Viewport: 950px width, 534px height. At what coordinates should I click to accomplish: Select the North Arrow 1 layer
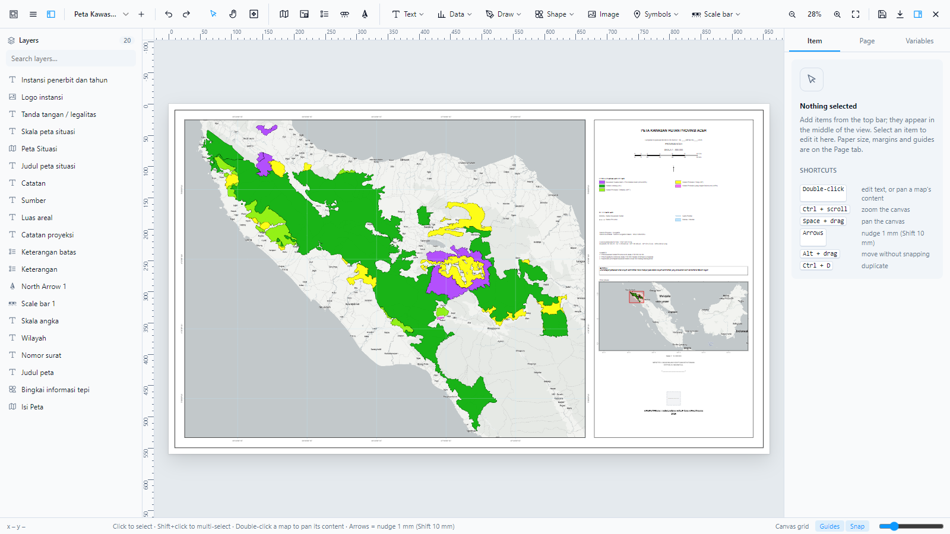tap(71, 287)
